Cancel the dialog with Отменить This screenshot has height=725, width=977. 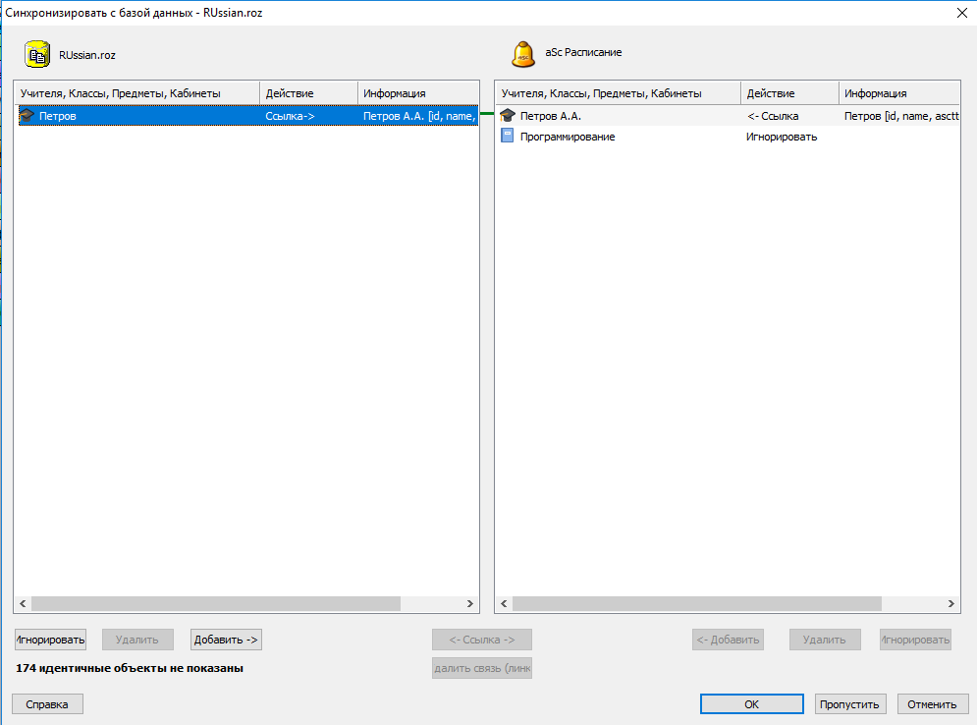point(932,703)
